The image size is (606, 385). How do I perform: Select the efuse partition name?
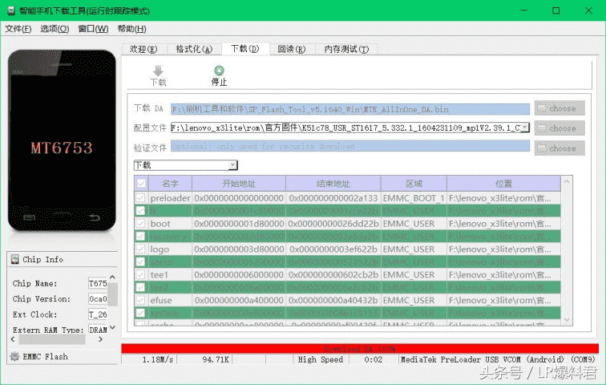(161, 300)
